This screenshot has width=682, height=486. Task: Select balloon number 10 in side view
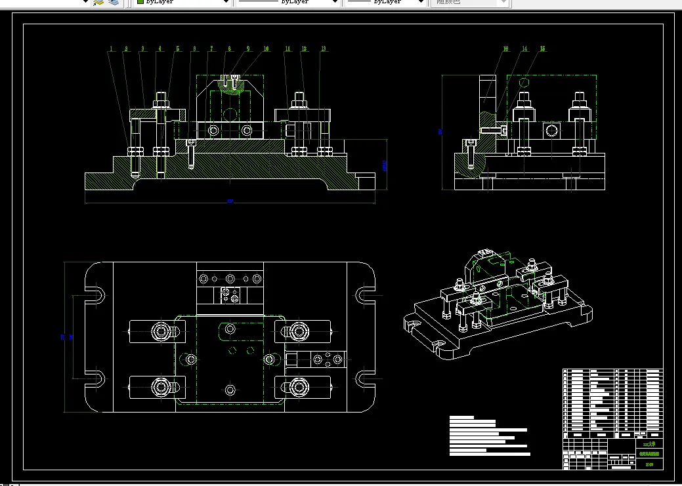506,49
